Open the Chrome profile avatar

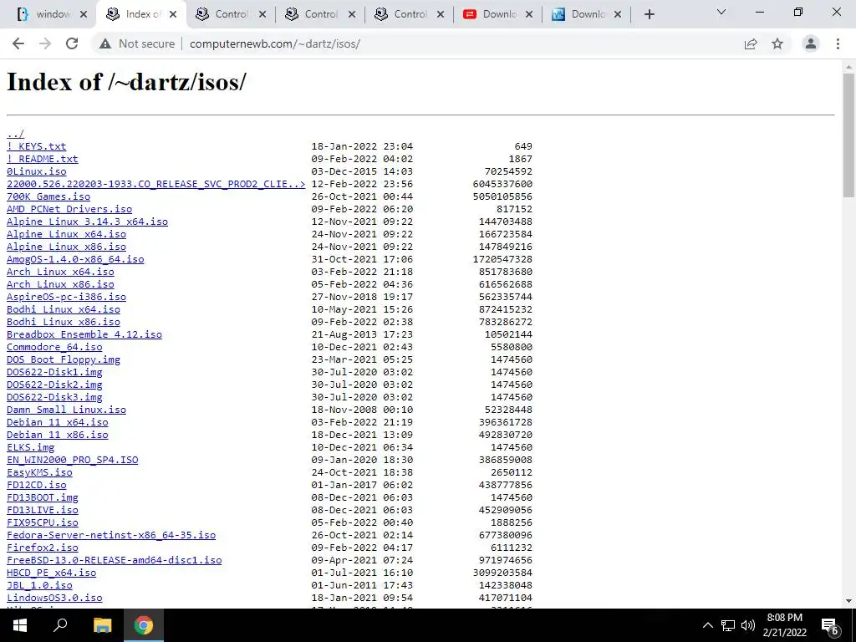coord(811,43)
